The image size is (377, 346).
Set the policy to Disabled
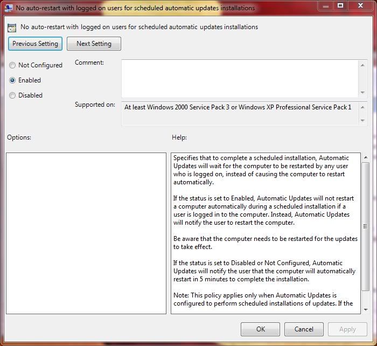[12, 95]
